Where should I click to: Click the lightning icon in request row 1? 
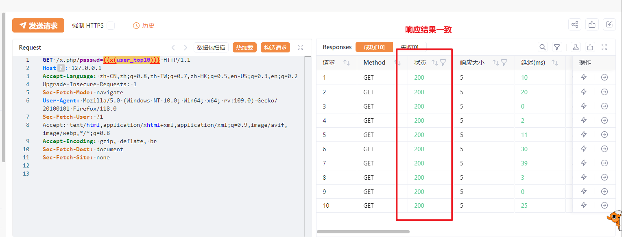click(584, 77)
